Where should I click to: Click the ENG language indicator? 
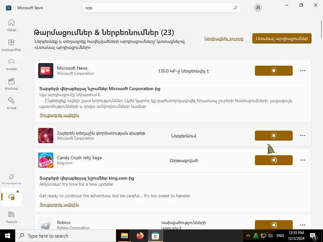coord(280,236)
